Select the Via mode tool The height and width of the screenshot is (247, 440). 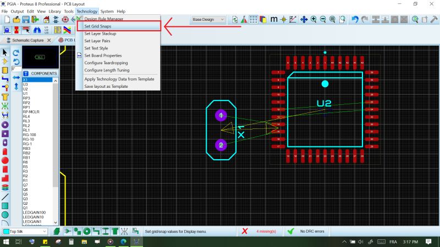(5, 88)
